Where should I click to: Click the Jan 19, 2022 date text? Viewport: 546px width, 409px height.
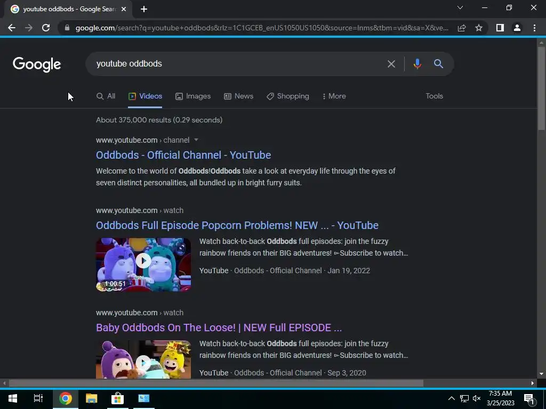click(349, 271)
